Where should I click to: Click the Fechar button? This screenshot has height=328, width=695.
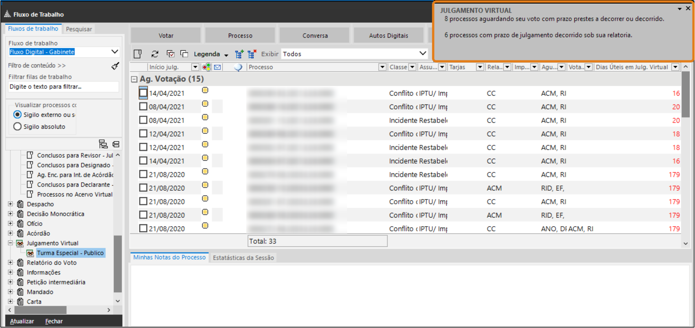pos(54,321)
